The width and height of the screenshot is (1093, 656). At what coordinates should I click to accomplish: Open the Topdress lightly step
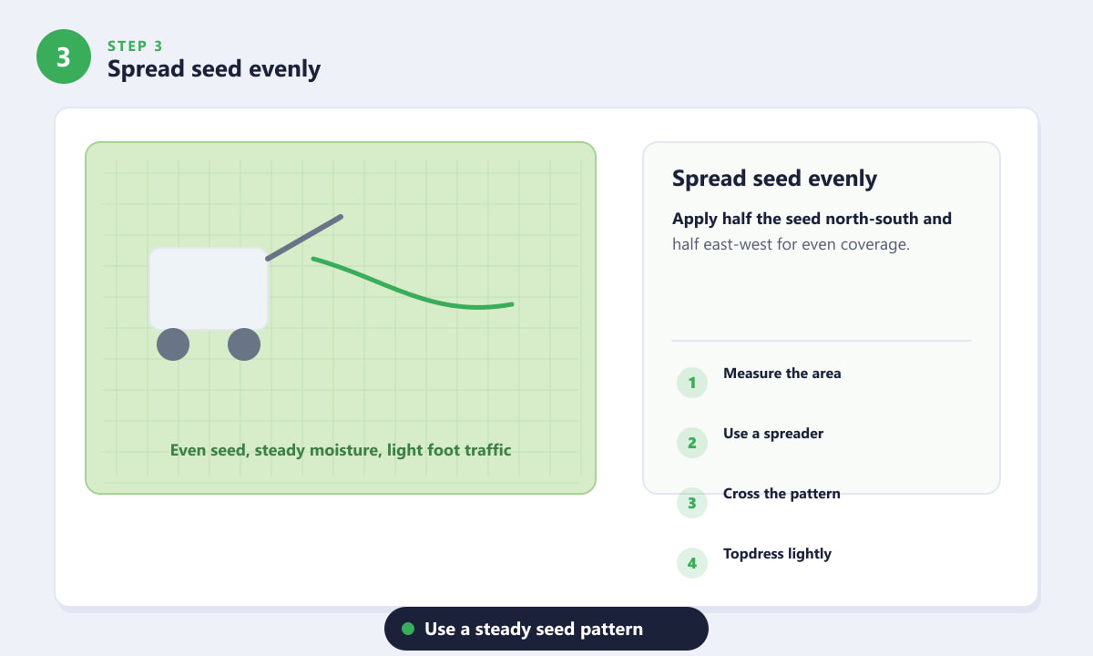(x=777, y=554)
